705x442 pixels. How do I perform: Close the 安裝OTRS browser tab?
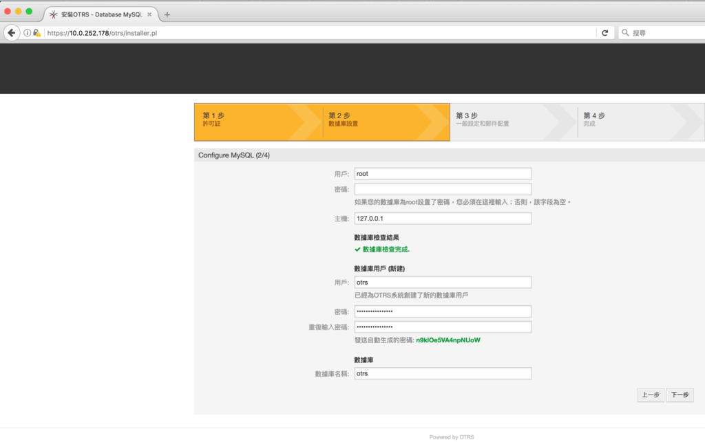[149, 14]
